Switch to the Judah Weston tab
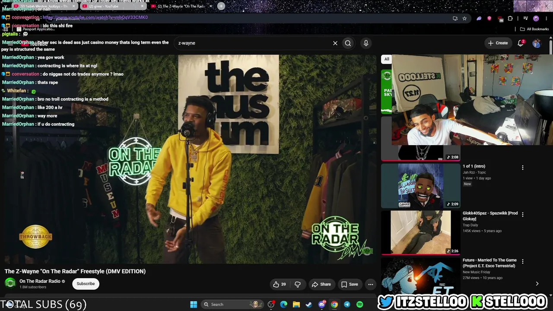This screenshot has width=553, height=311. click(x=44, y=6)
